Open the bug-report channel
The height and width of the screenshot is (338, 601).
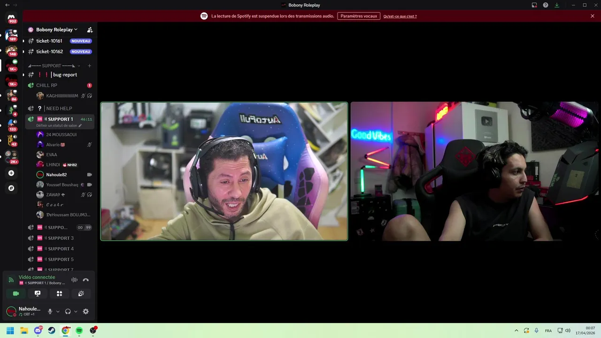60,75
